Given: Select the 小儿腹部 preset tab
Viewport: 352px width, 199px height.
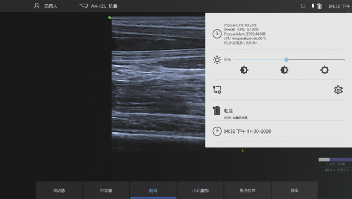Looking at the screenshot, I should pyautogui.click(x=200, y=190).
